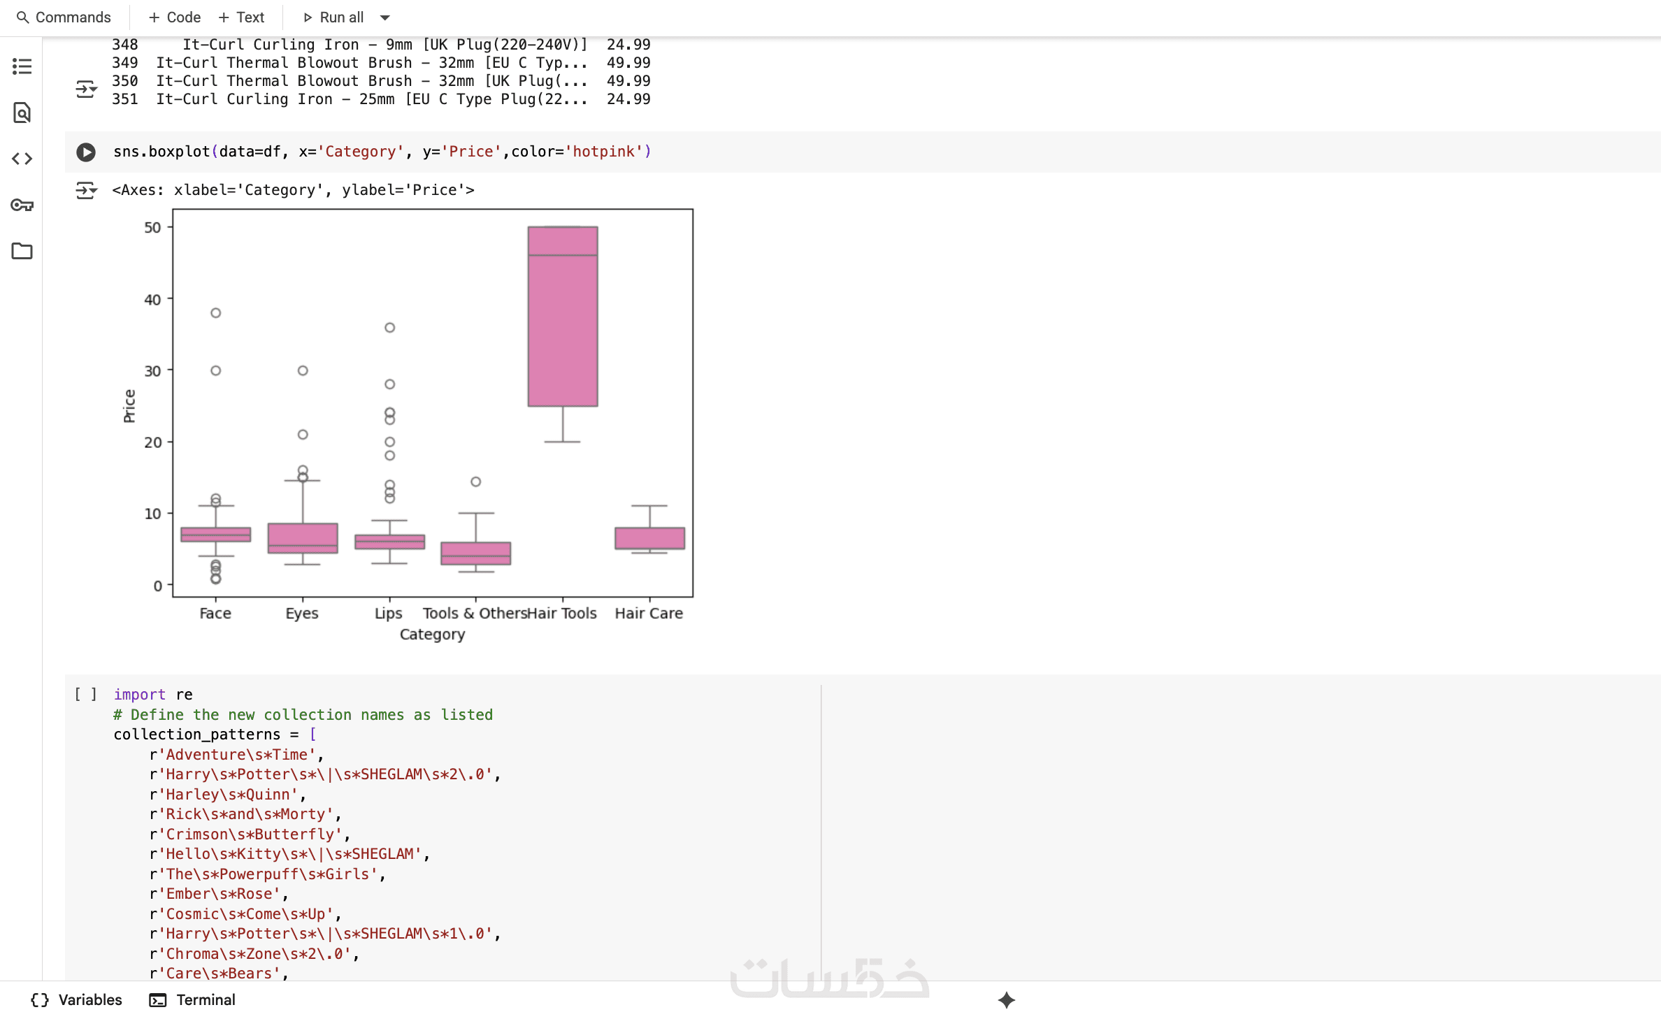The image size is (1661, 1019).
Task: Click the search icon in Commands
Action: coord(22,17)
